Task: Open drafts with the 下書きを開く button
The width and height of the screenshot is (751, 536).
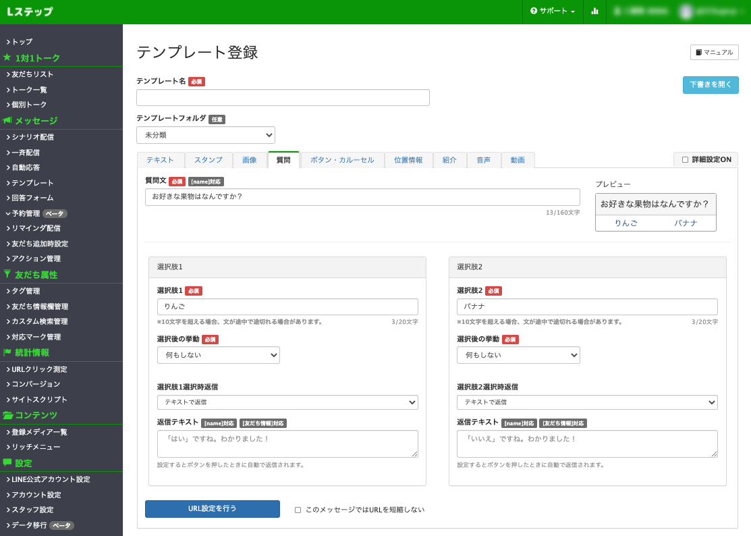Action: (x=711, y=85)
